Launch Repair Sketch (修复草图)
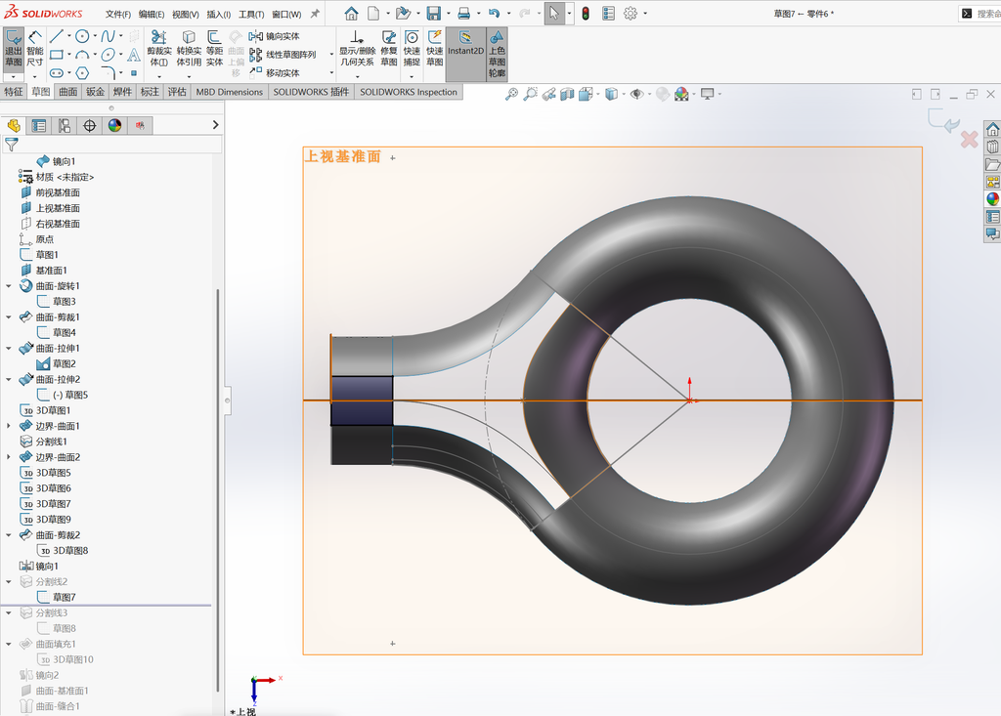 point(389,49)
